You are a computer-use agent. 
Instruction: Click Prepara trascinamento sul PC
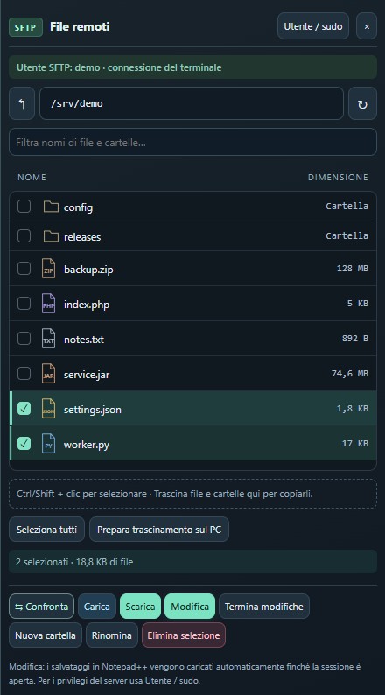tap(159, 530)
